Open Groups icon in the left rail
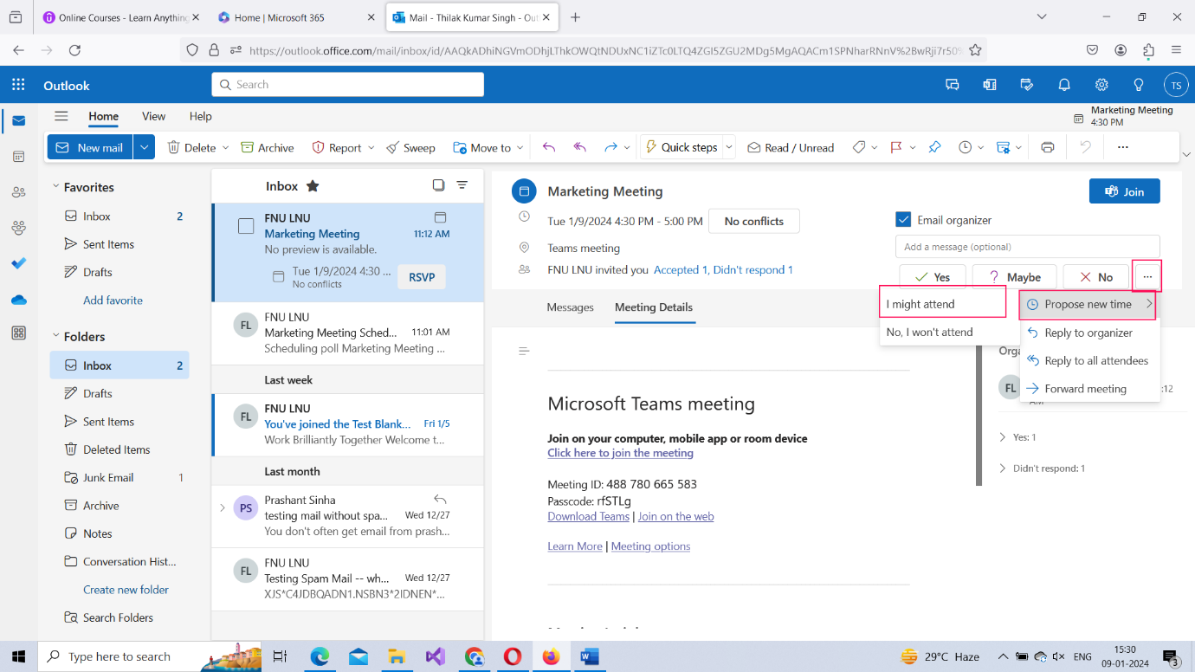The width and height of the screenshot is (1195, 672). pos(18,228)
